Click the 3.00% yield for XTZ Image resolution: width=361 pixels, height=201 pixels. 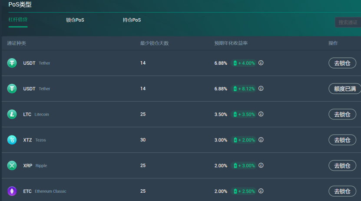(221, 140)
